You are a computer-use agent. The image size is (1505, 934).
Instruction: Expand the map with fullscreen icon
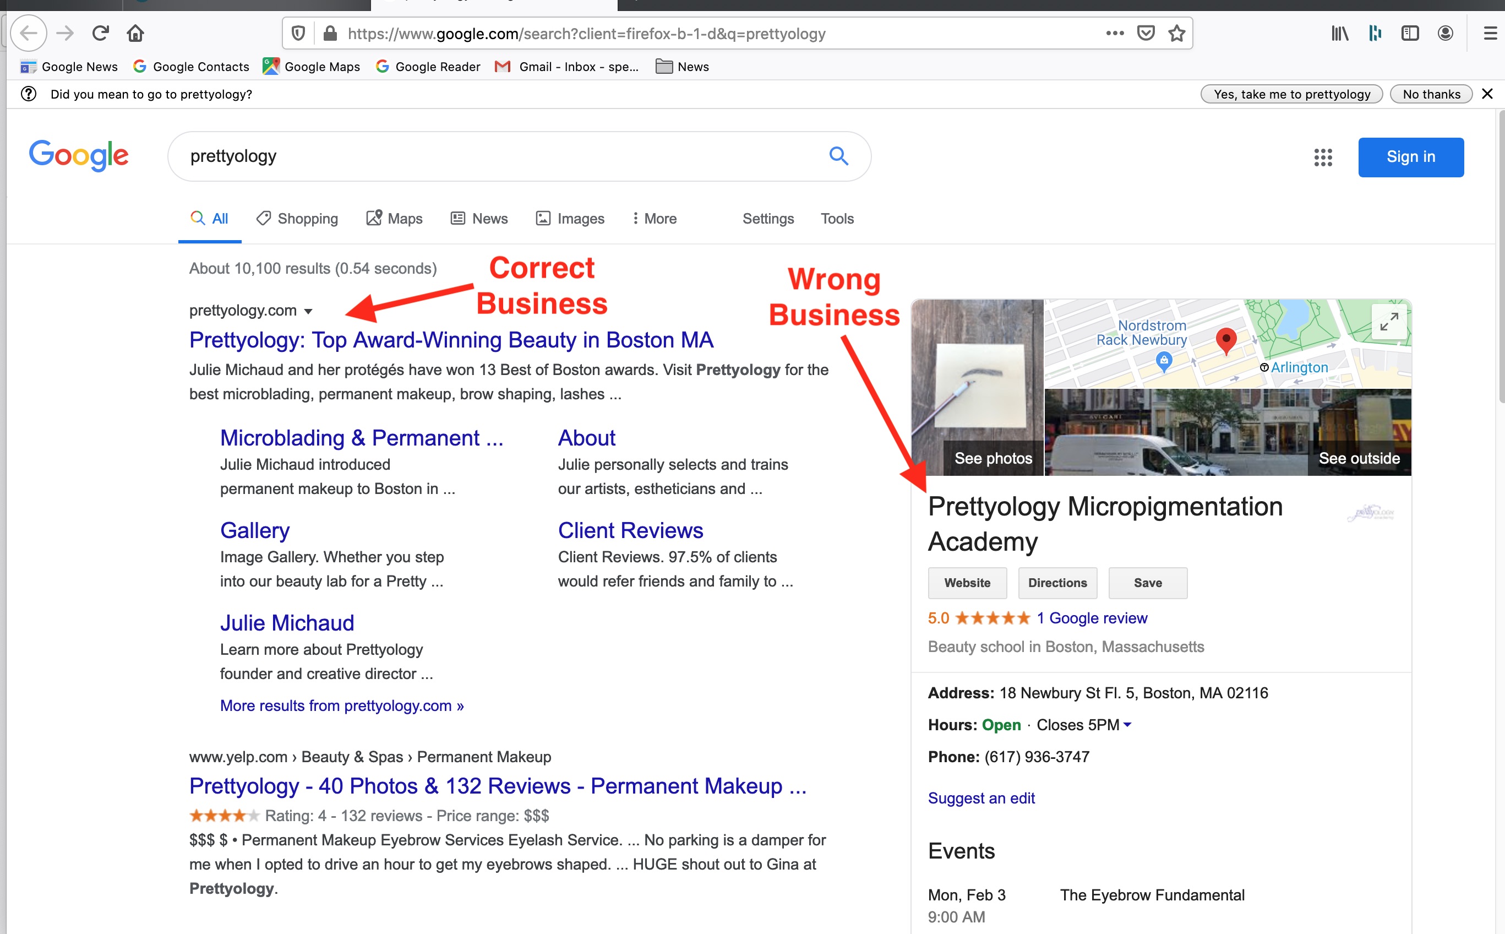point(1388,322)
